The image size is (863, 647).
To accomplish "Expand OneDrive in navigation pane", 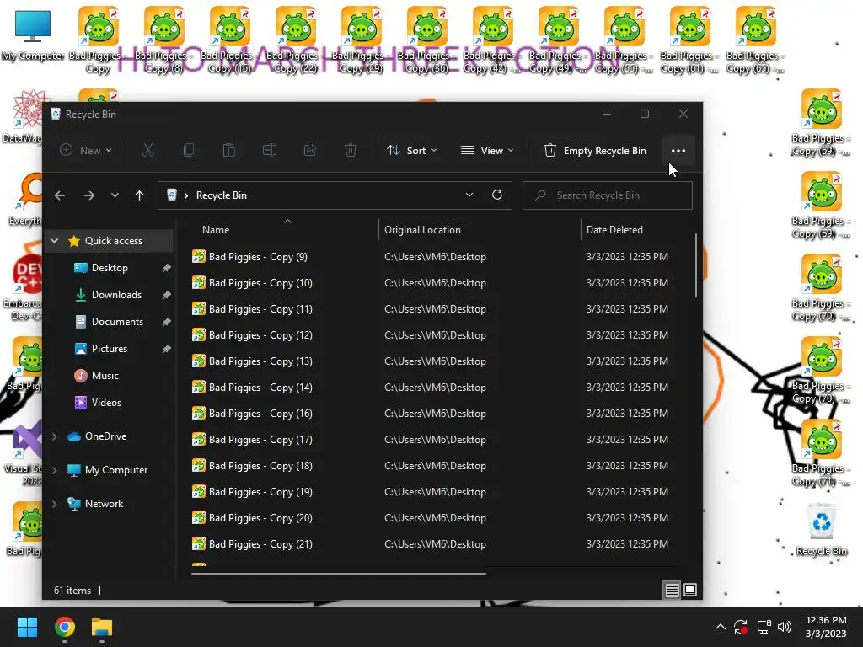I will [x=55, y=436].
